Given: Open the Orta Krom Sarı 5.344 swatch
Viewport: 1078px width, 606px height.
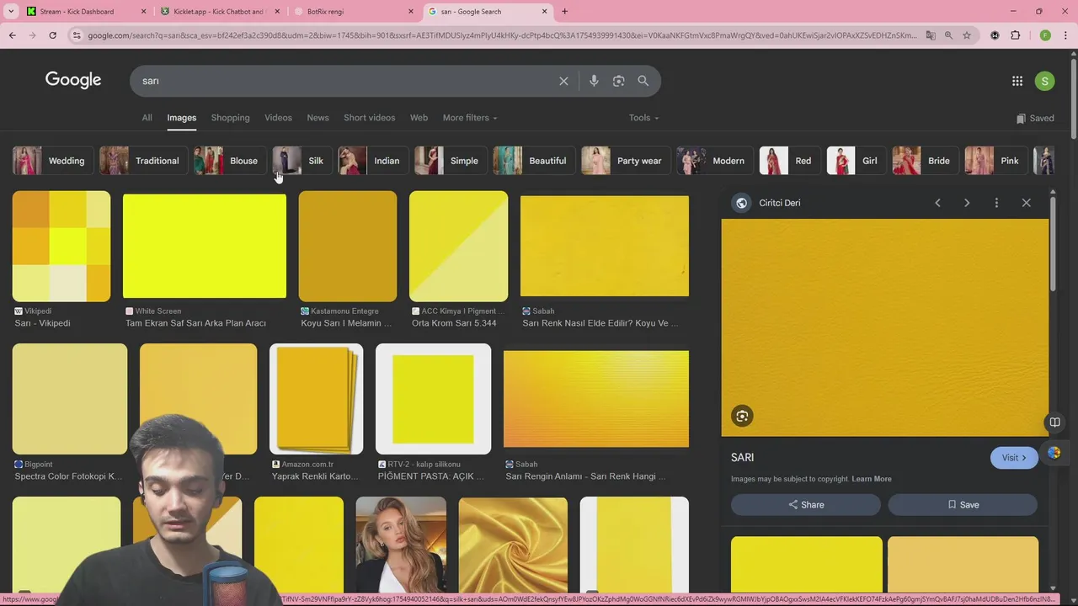Looking at the screenshot, I should [x=458, y=247].
